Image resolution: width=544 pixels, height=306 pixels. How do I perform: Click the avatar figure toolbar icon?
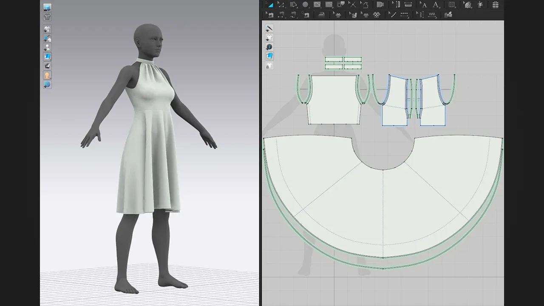coord(479,5)
